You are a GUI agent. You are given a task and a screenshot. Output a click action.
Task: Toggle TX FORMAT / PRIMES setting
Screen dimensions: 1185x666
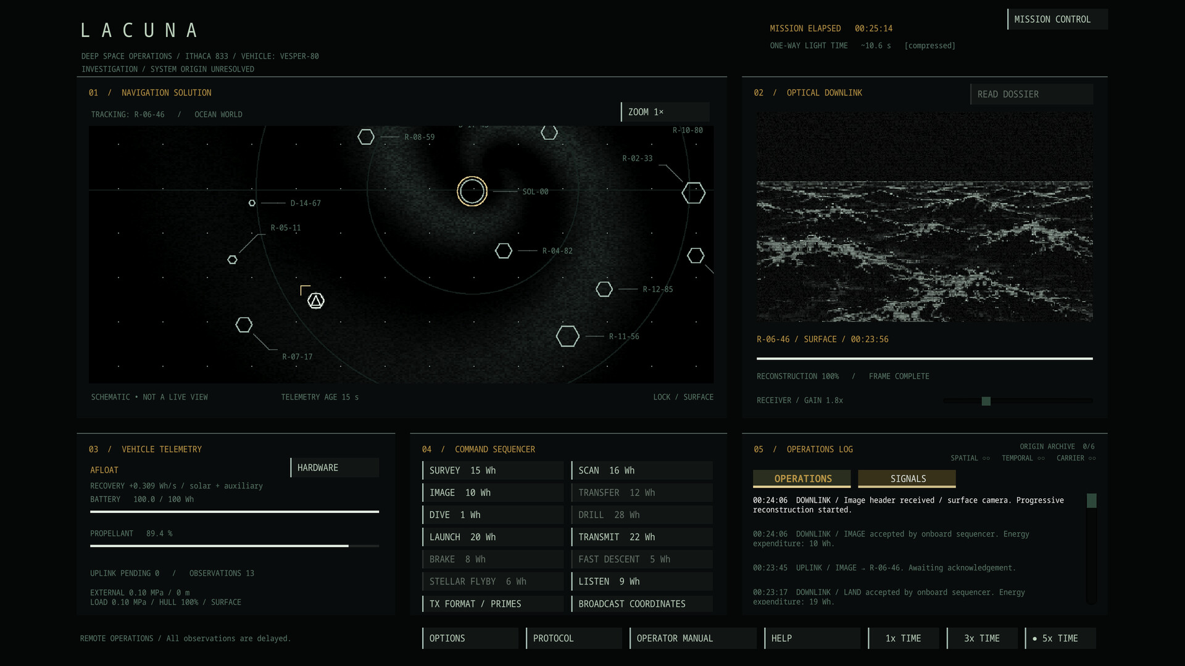point(493,604)
